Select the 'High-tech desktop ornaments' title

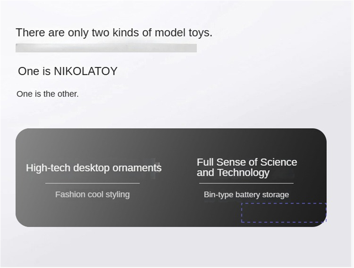94,168
